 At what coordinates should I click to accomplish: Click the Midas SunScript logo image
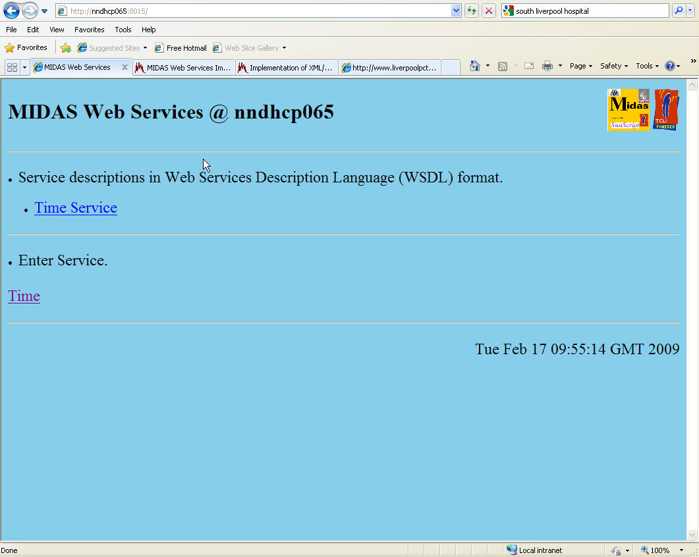[x=628, y=110]
